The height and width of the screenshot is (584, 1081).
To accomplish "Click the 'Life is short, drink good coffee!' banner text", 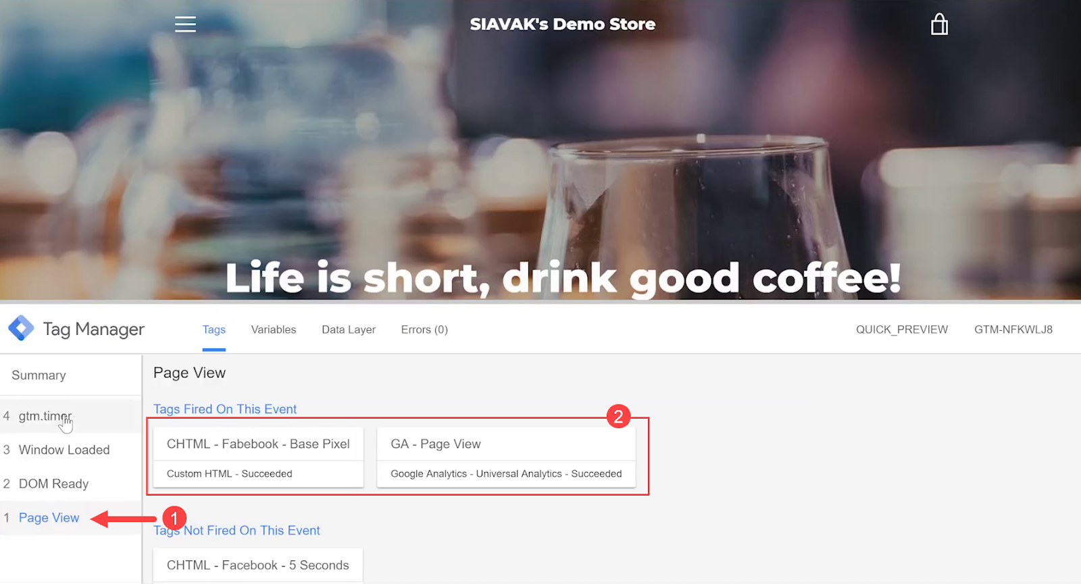I will tap(563, 278).
